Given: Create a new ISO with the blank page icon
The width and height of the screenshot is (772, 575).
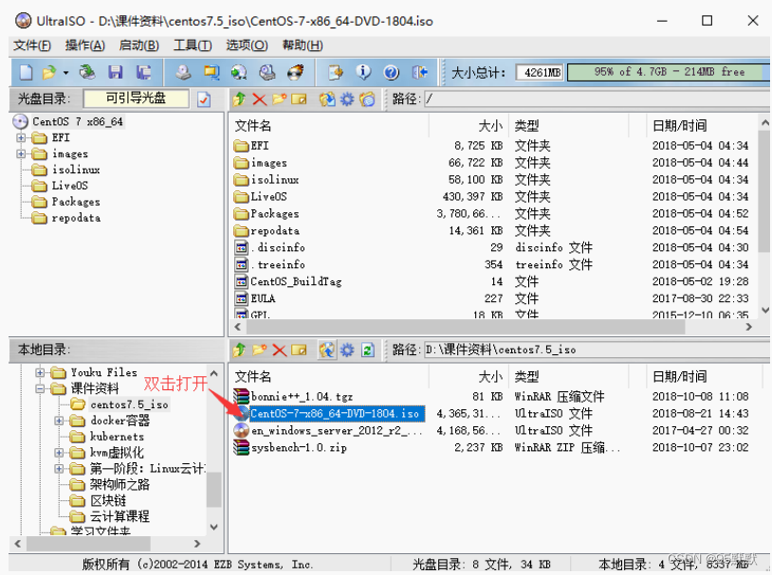Looking at the screenshot, I should click(x=26, y=73).
